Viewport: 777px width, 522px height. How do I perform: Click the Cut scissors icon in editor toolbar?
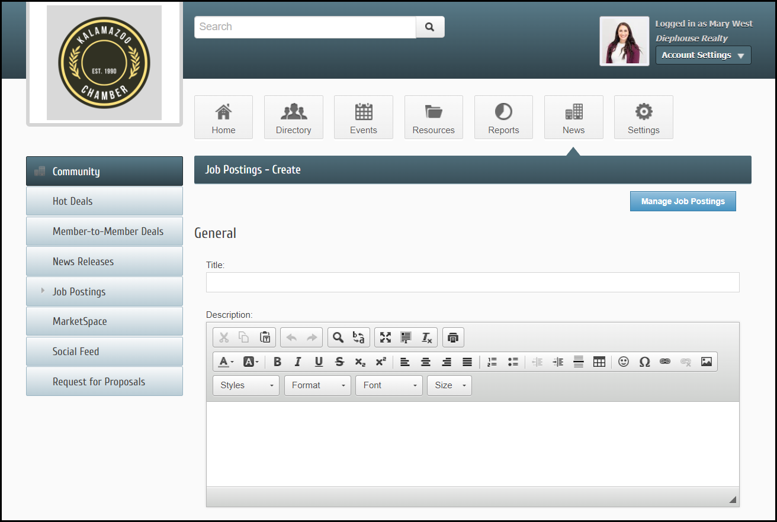[224, 337]
